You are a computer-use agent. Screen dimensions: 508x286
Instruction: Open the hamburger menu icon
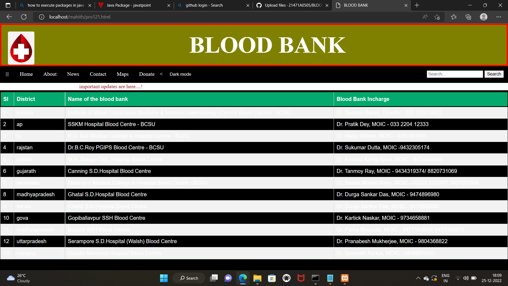tap(7, 74)
